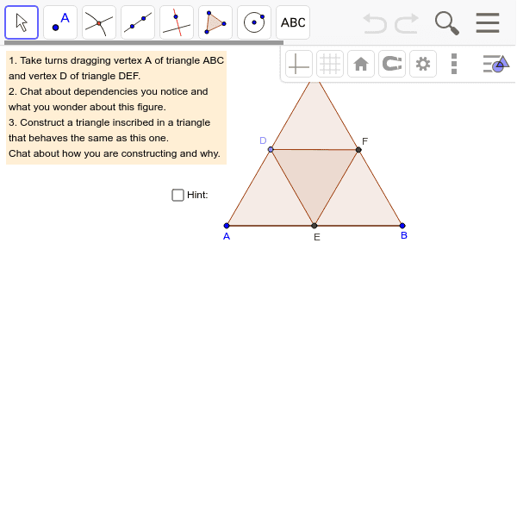Viewport: 517px width, 517px height.
Task: Choose the Perpendicular Line tool
Action: [177, 22]
